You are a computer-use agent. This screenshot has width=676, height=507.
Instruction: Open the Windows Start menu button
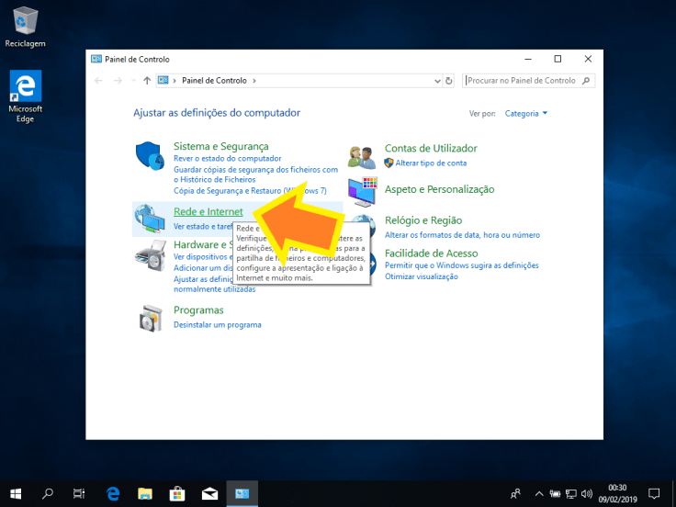click(17, 493)
